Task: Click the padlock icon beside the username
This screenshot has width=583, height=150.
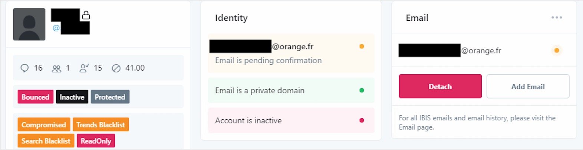Action: 86,15
